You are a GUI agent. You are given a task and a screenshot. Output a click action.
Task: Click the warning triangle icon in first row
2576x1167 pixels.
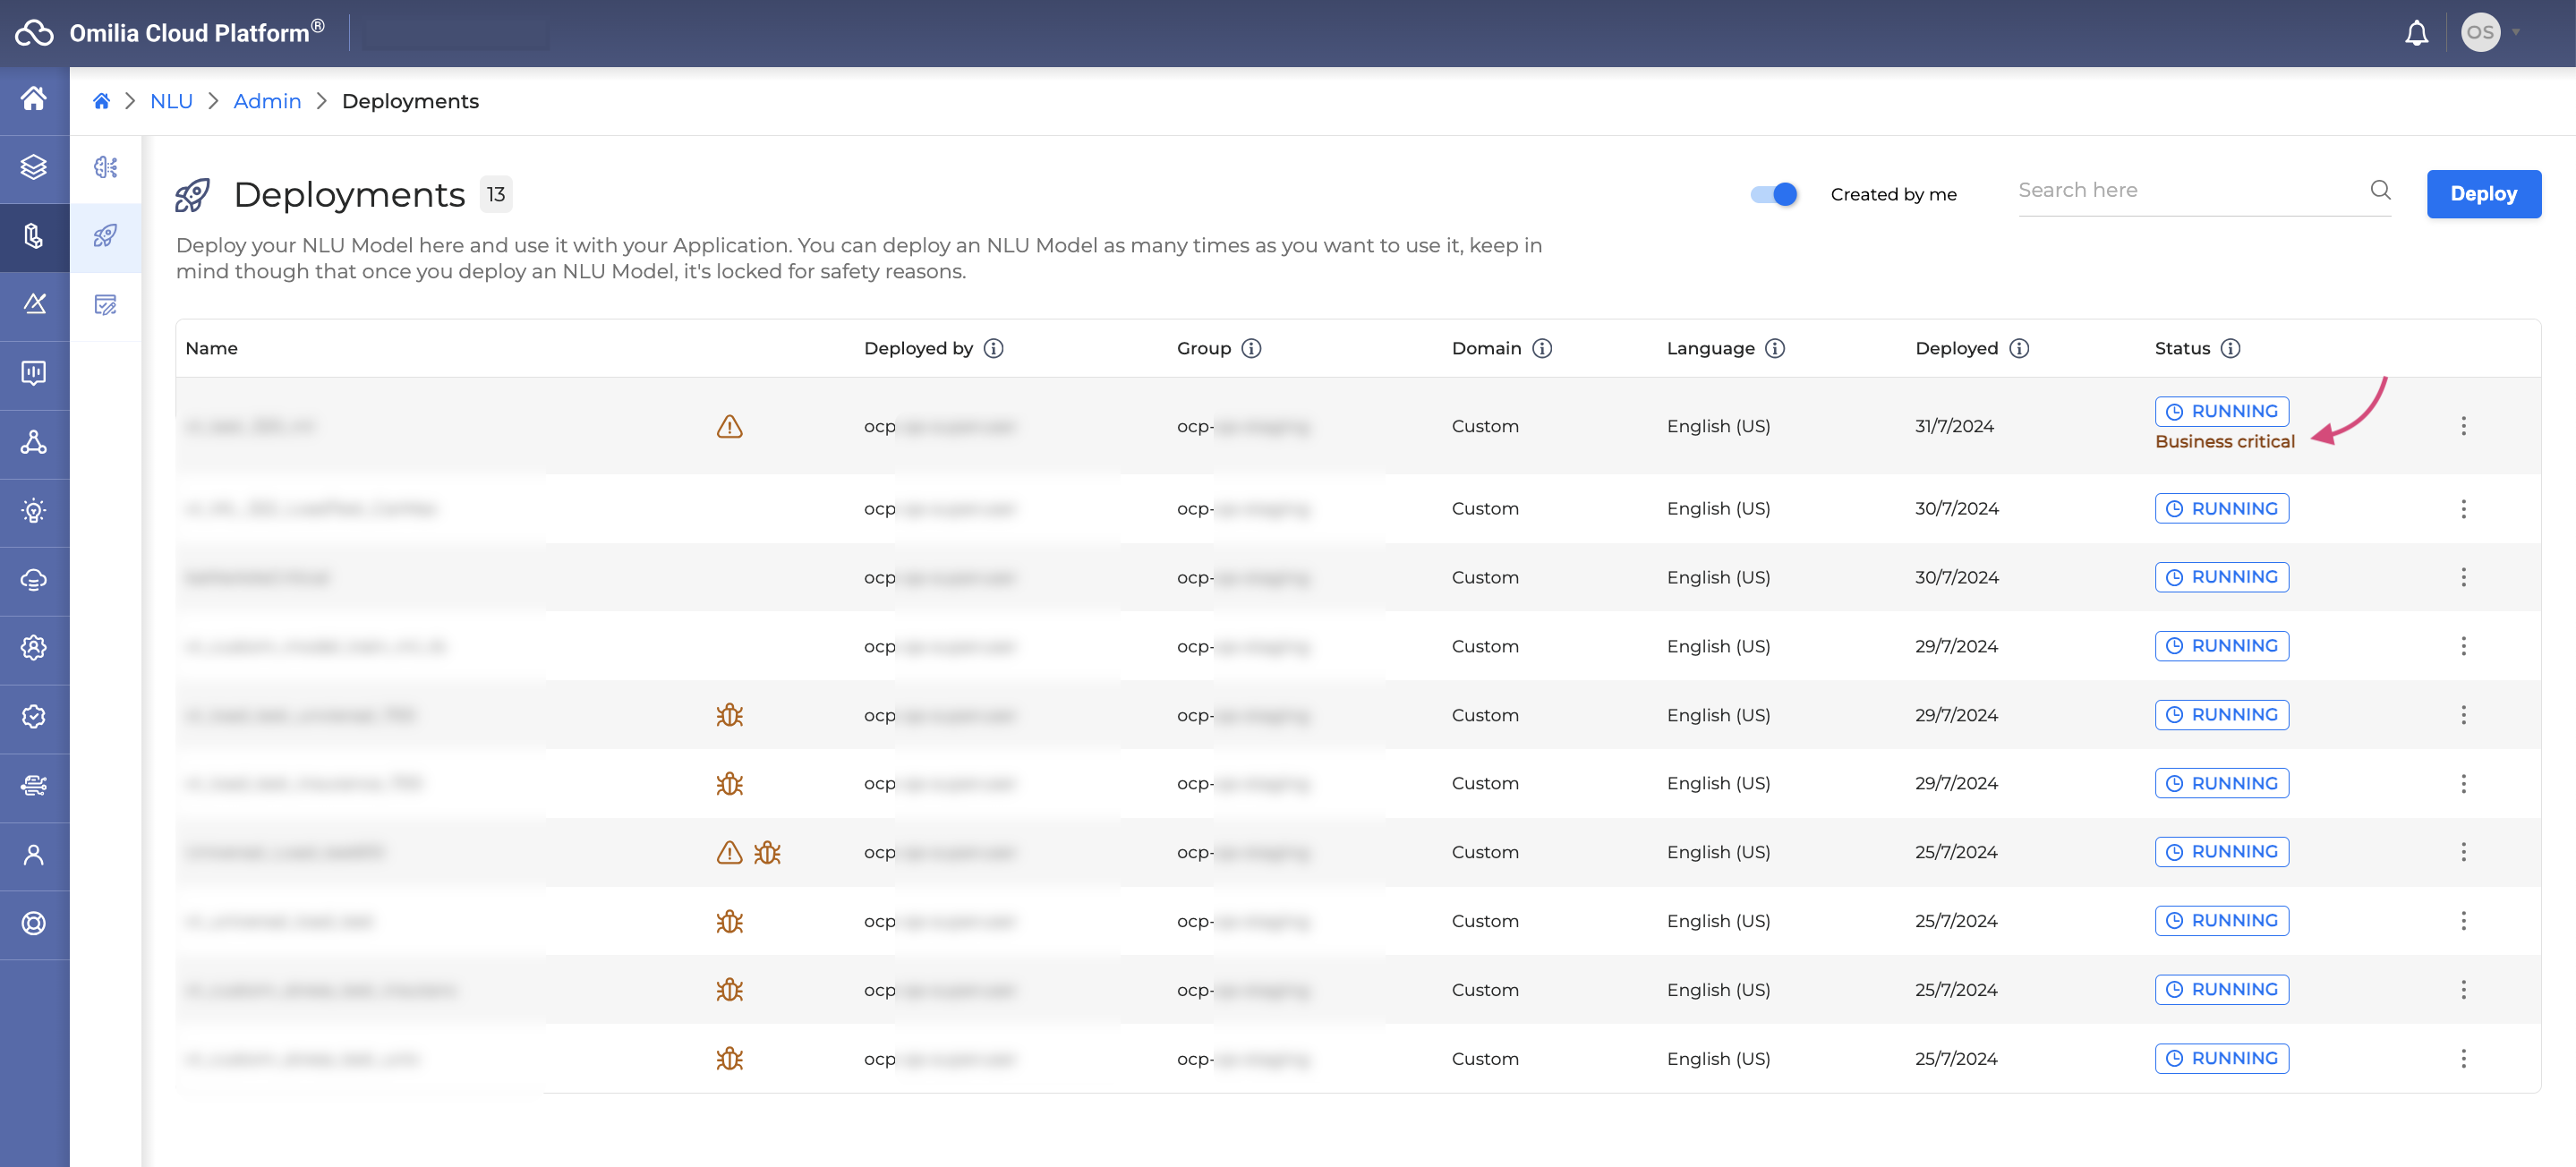pyautogui.click(x=729, y=427)
